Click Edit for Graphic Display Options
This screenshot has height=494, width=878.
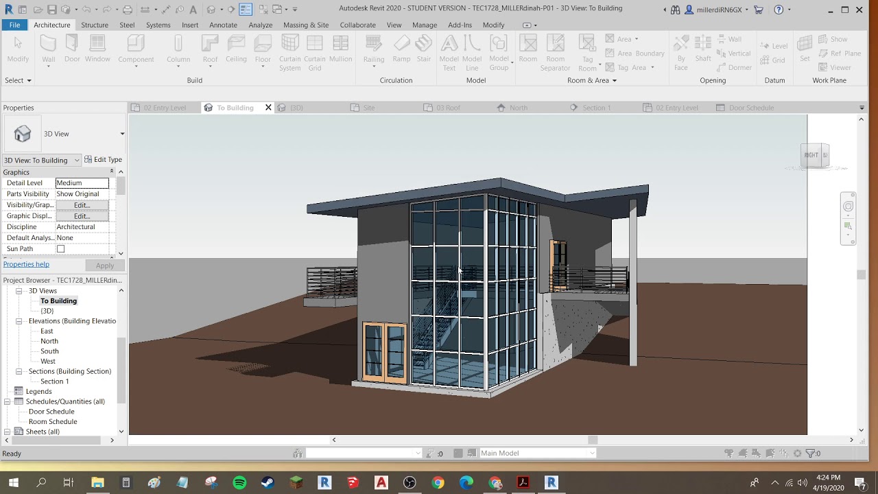[x=82, y=216]
